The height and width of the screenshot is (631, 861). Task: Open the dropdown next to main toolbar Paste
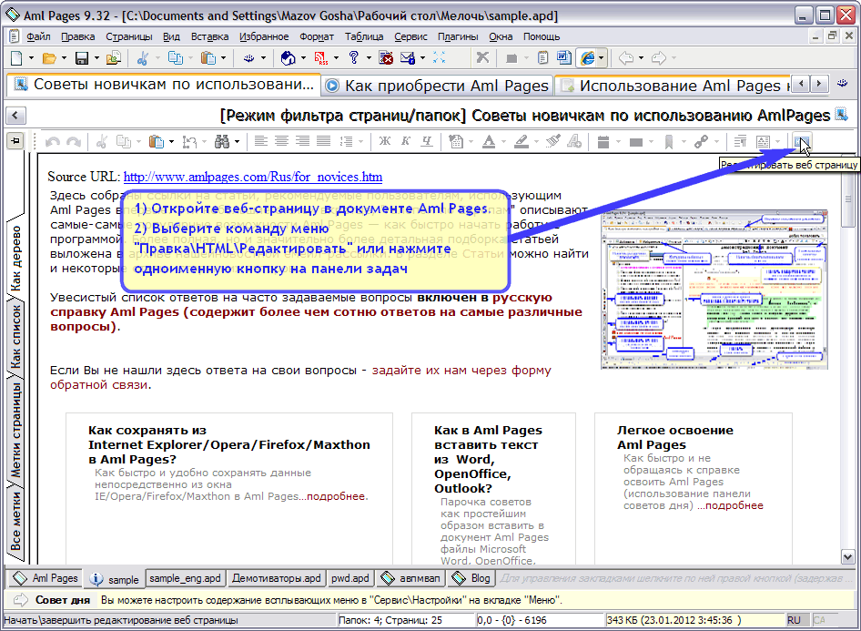pyautogui.click(x=224, y=57)
